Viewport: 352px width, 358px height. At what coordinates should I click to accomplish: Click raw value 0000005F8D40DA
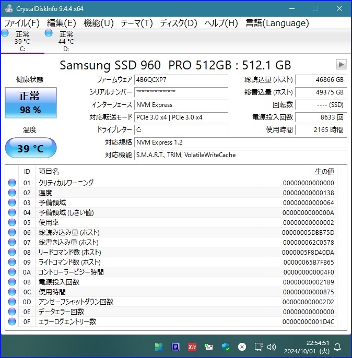tap(308, 252)
